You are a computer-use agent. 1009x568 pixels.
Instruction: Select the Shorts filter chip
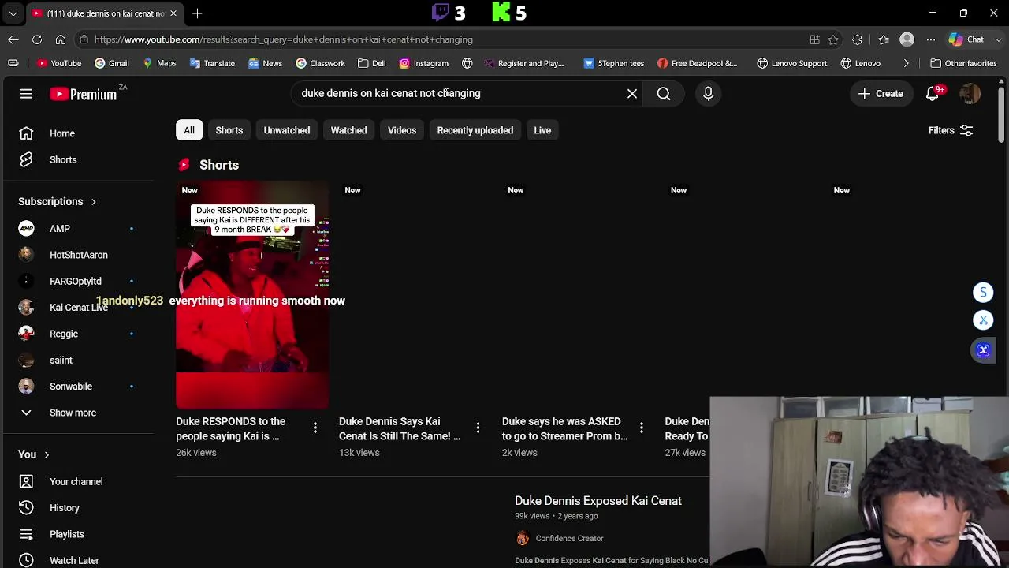pos(229,130)
